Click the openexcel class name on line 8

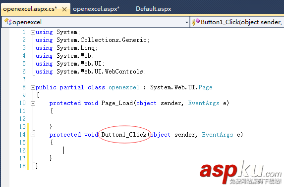[124, 87]
